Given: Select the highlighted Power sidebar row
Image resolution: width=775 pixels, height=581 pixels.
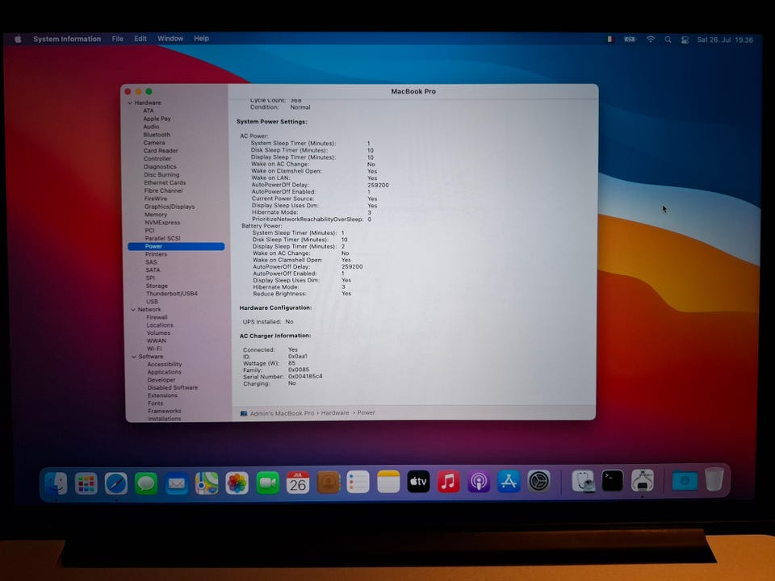Looking at the screenshot, I should 176,246.
